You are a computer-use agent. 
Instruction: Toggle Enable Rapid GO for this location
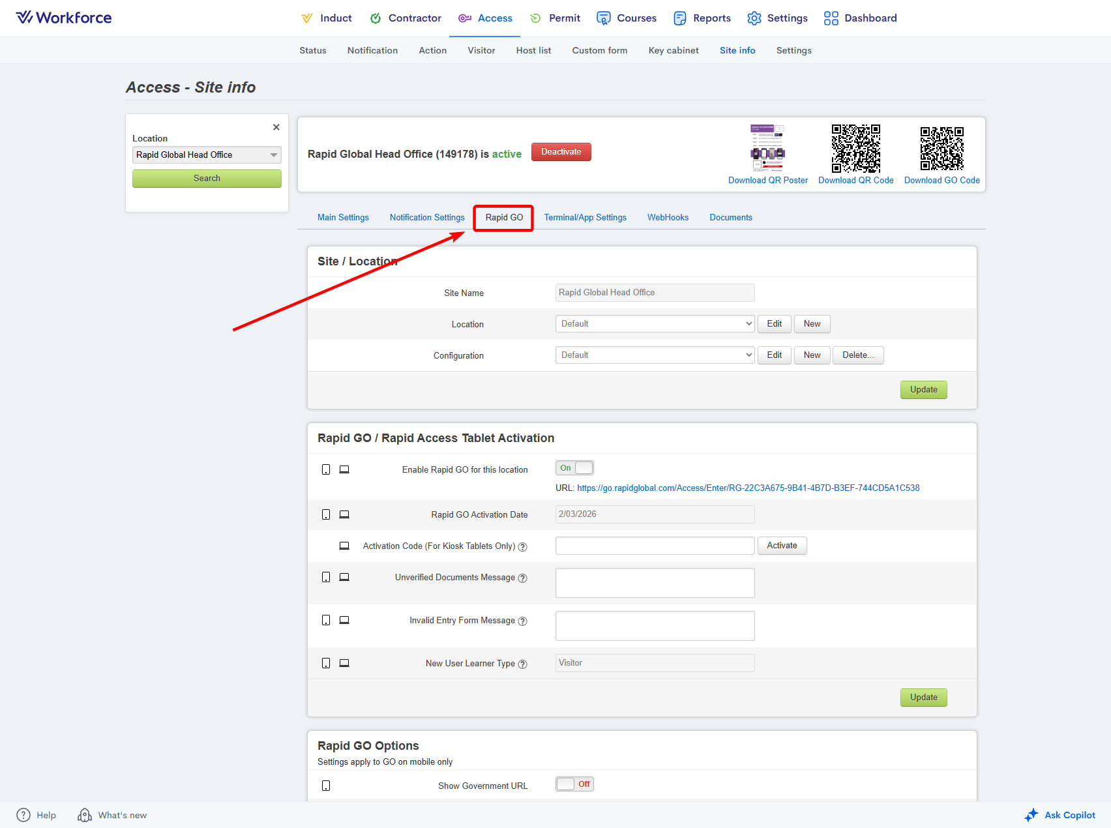(574, 468)
